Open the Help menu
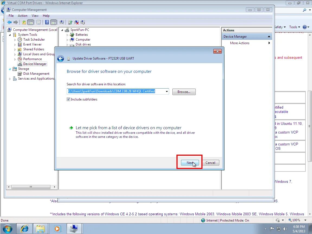The image size is (312, 234). tap(46, 16)
